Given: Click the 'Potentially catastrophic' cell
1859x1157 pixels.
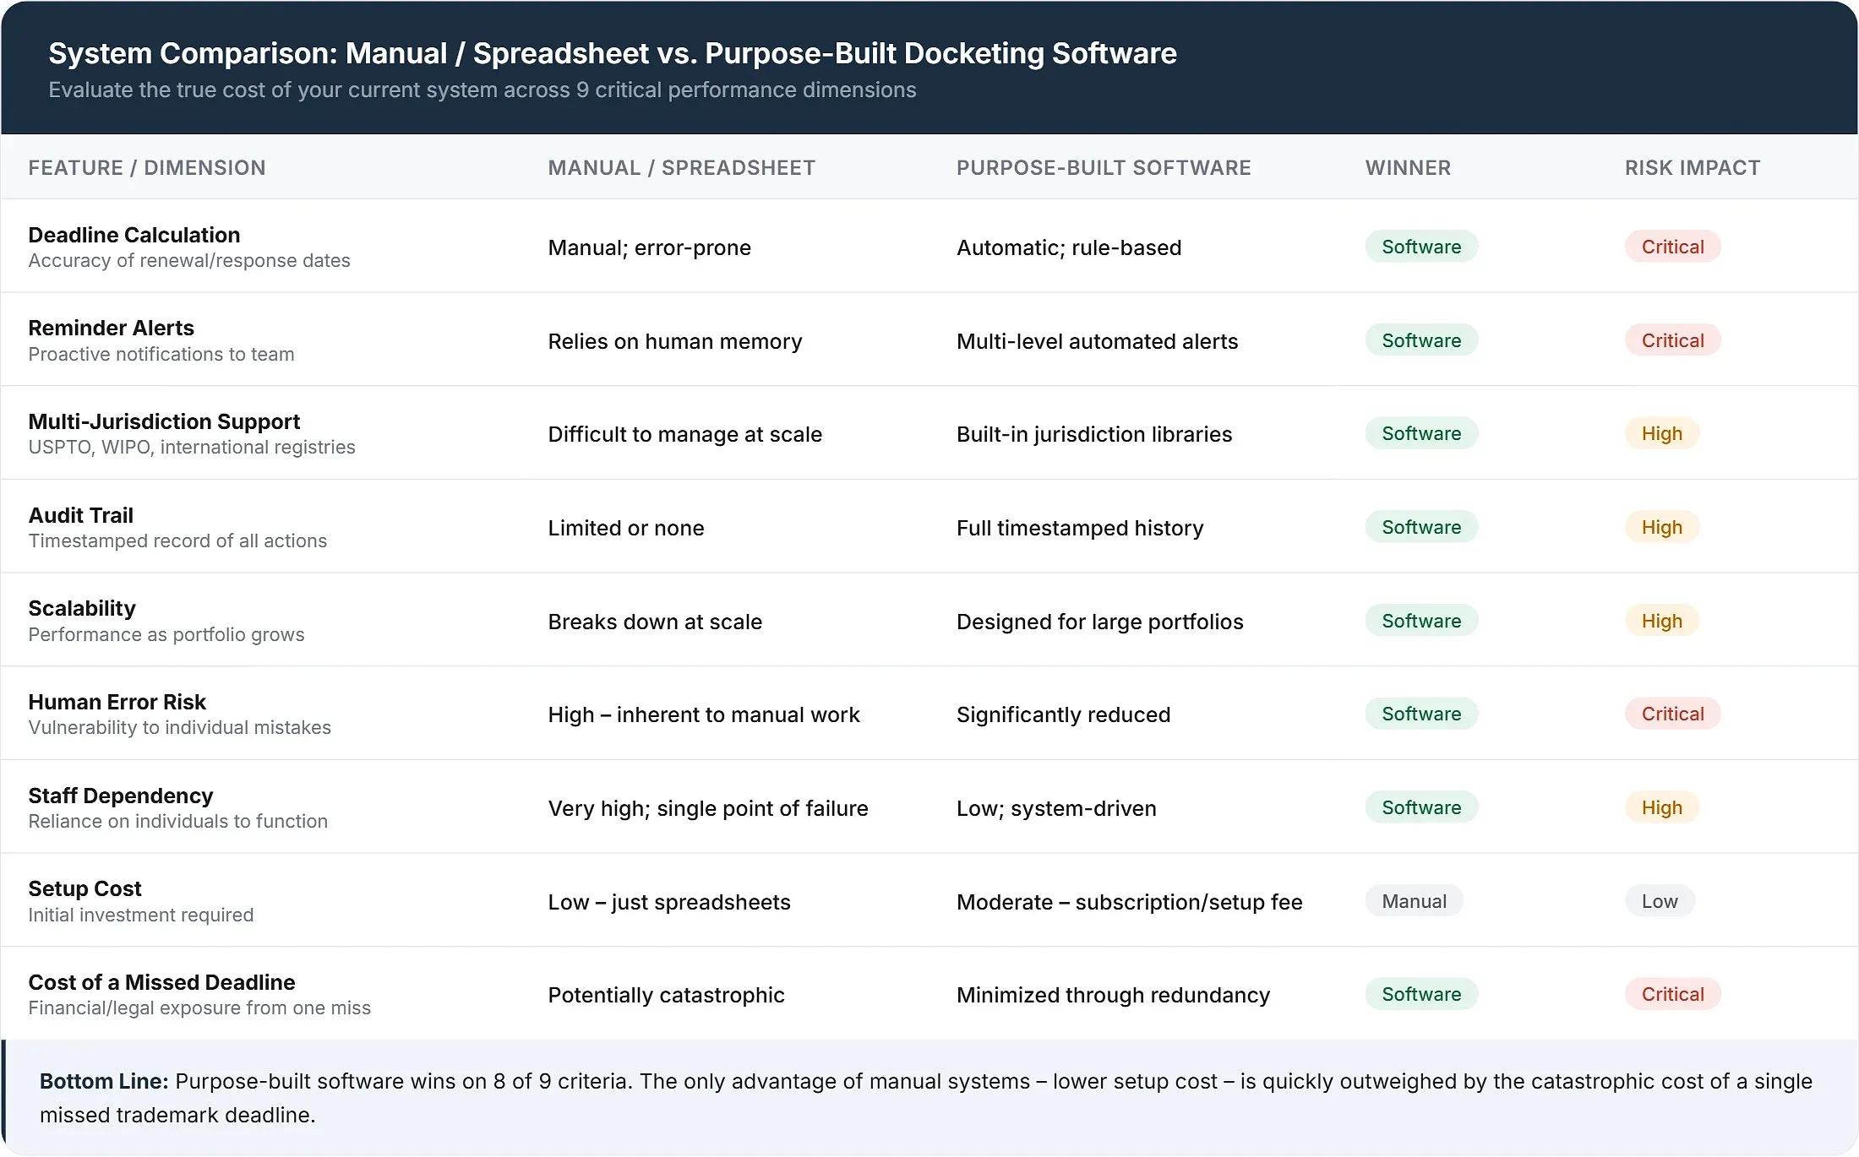Looking at the screenshot, I should (x=666, y=995).
